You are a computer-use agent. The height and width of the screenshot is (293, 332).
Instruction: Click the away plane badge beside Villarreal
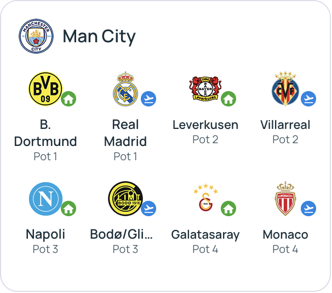308,99
